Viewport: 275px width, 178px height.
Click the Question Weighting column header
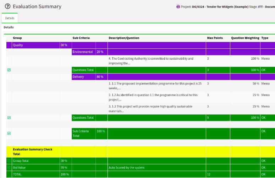(x=245, y=38)
